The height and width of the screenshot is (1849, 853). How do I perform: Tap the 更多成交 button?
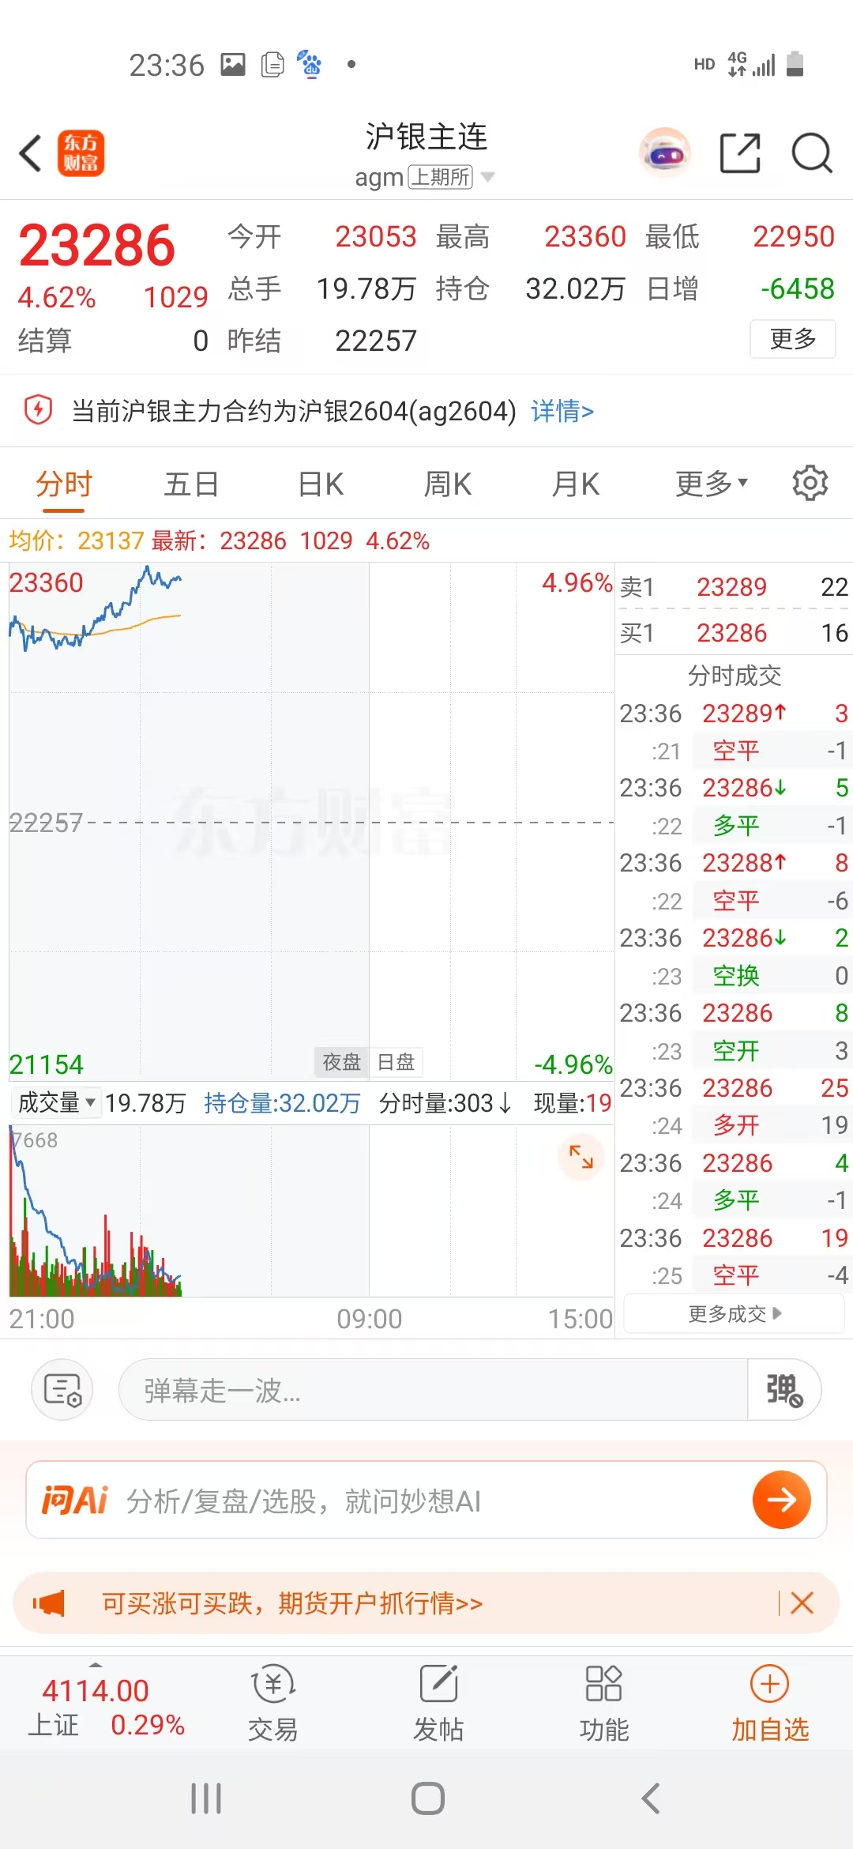734,1314
